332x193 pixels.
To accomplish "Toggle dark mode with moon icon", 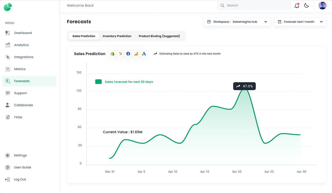I will 307,6.
